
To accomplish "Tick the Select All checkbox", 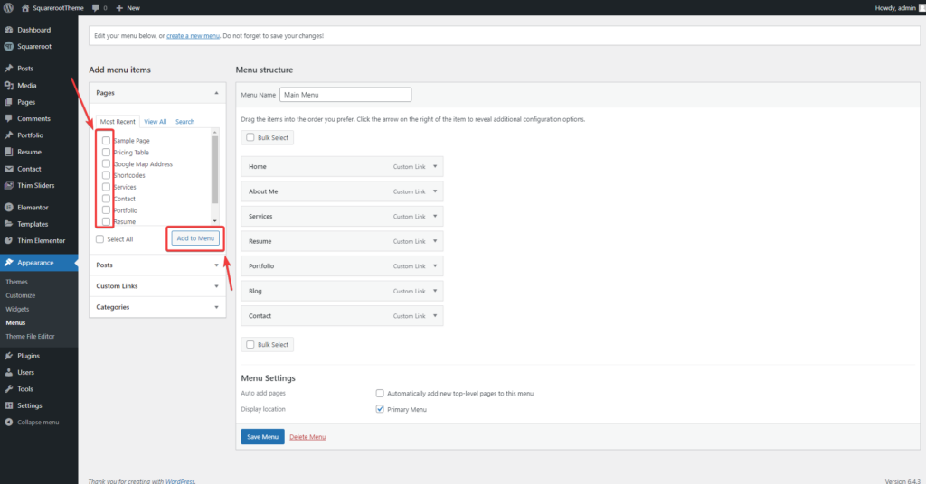I will click(x=99, y=238).
